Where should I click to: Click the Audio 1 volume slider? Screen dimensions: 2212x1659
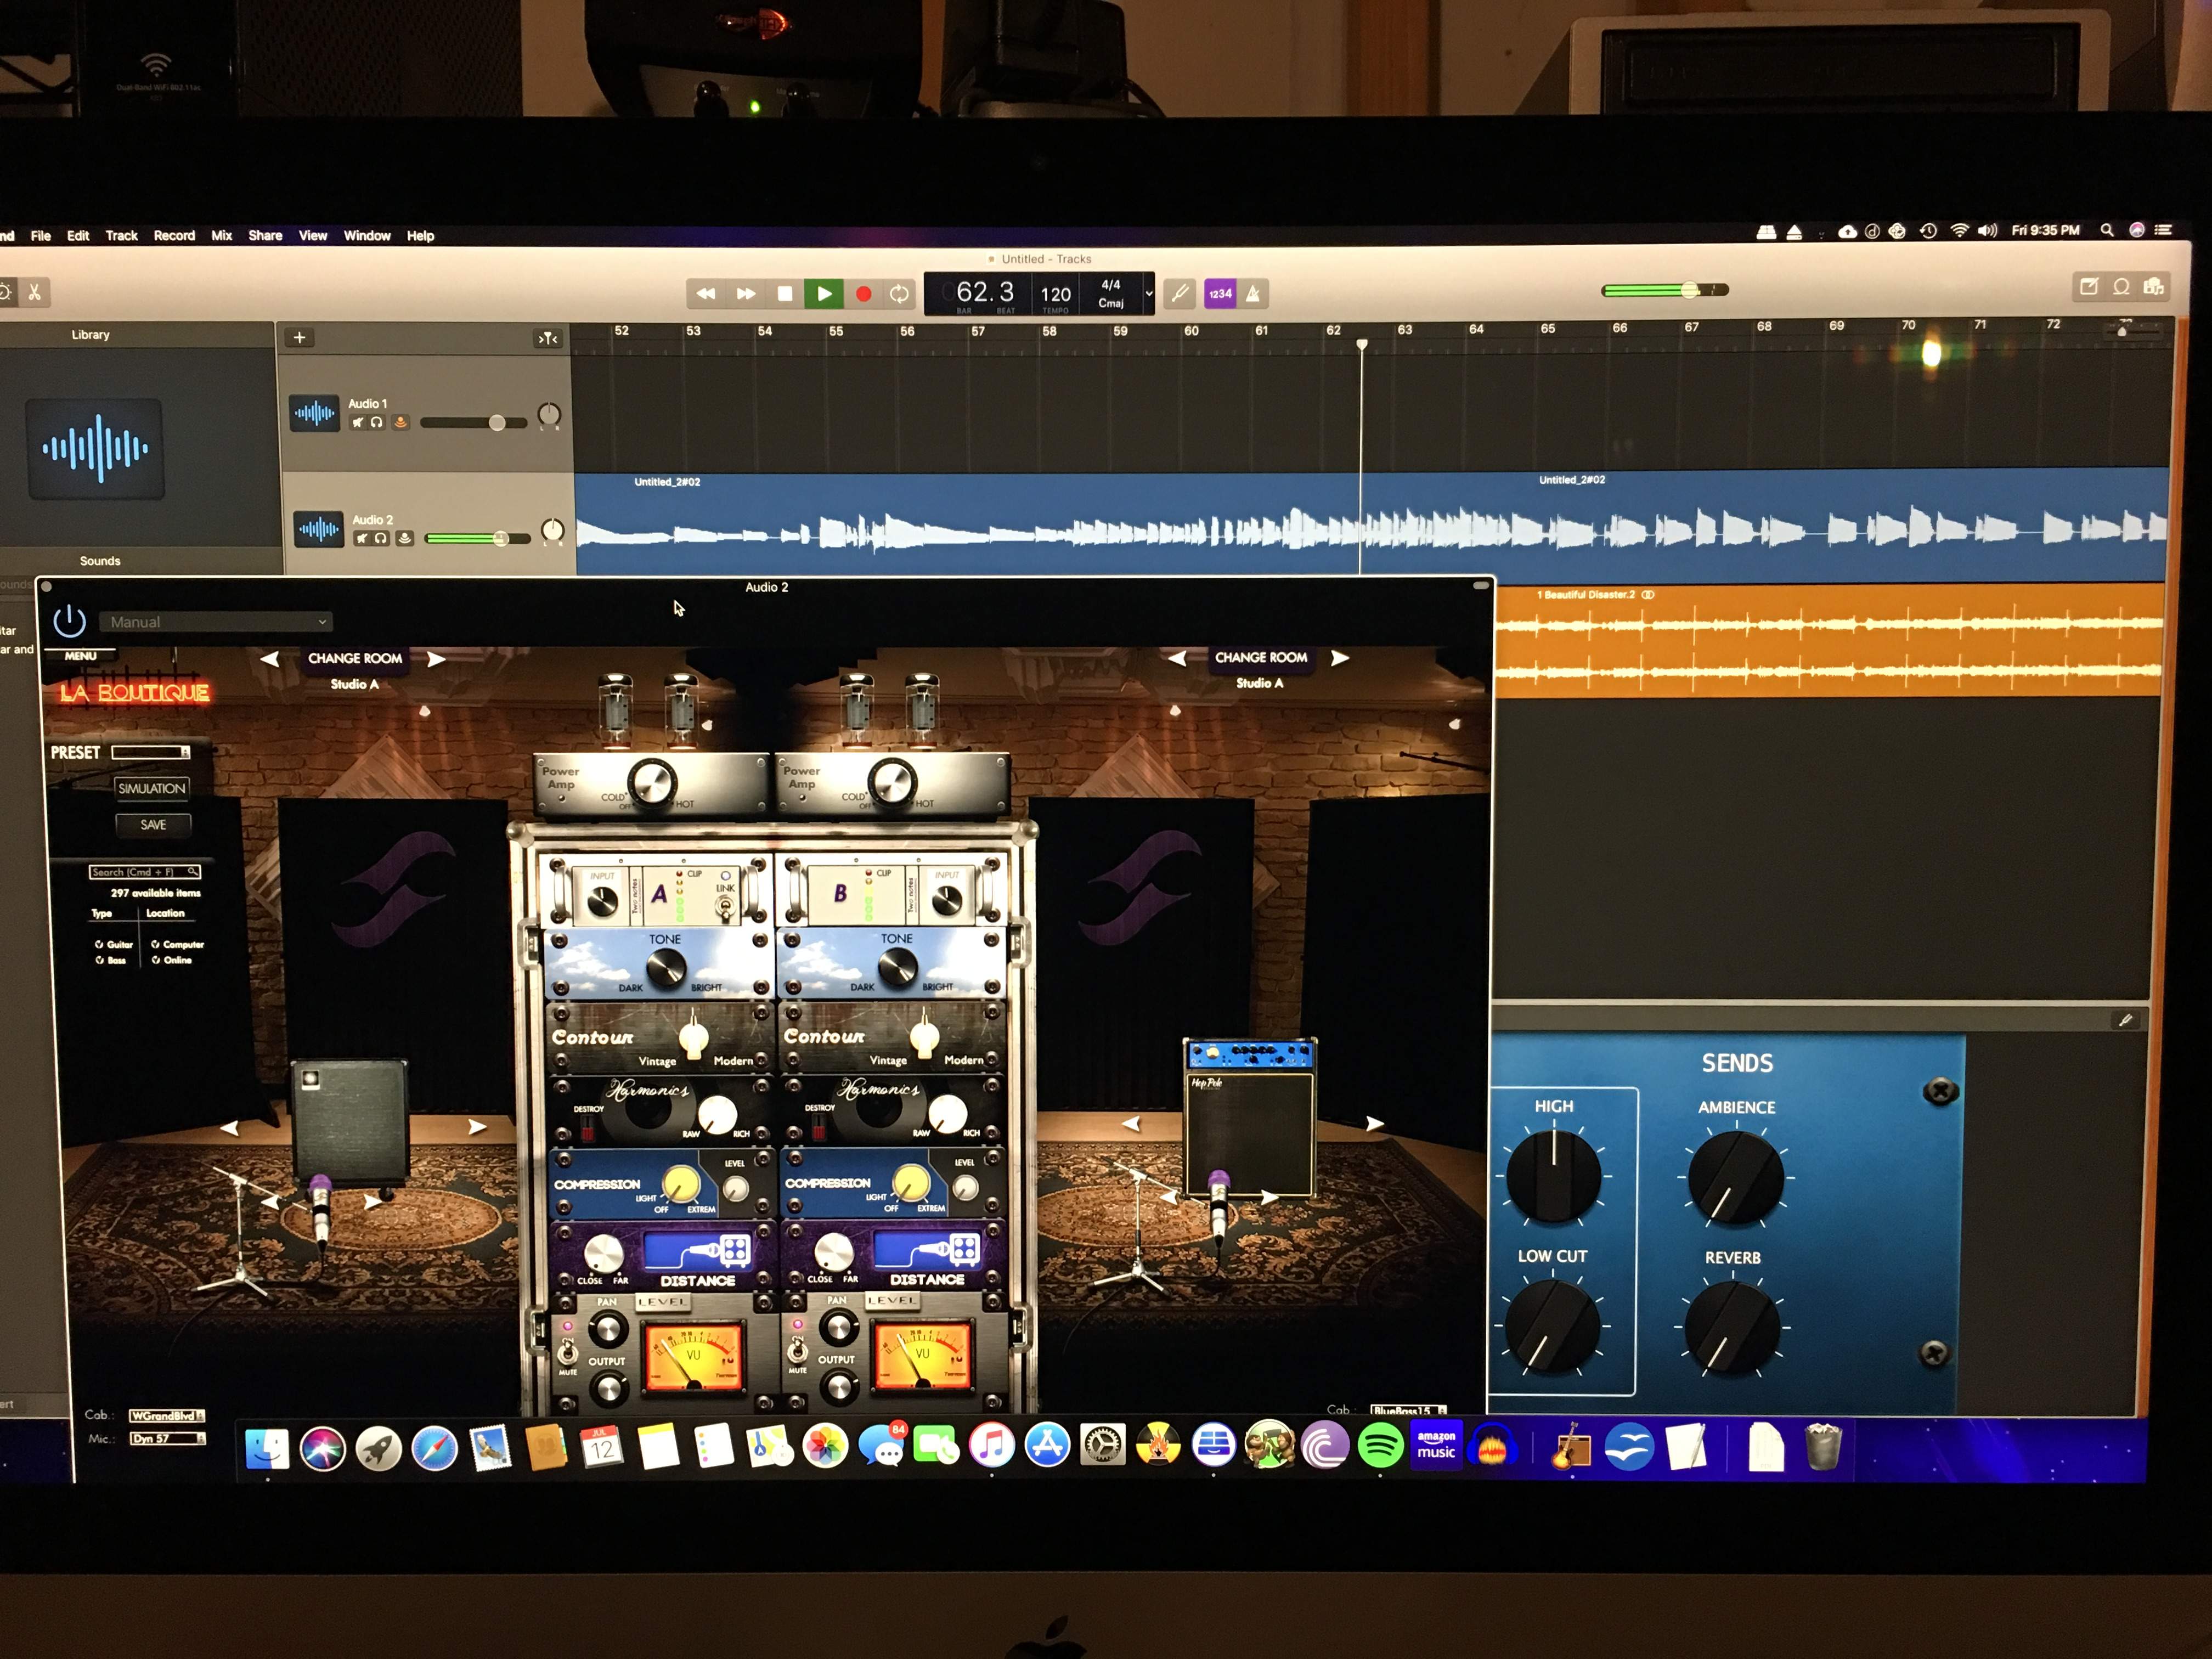473,423
